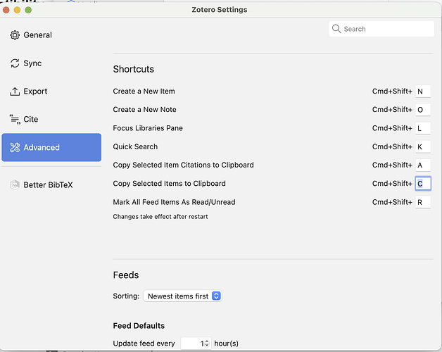The height and width of the screenshot is (352, 442).
Task: Click the 'Create a New Note' label
Action: coord(144,110)
